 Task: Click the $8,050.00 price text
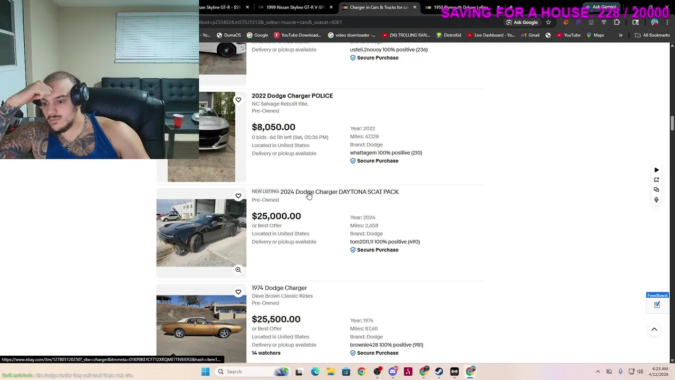pos(273,127)
